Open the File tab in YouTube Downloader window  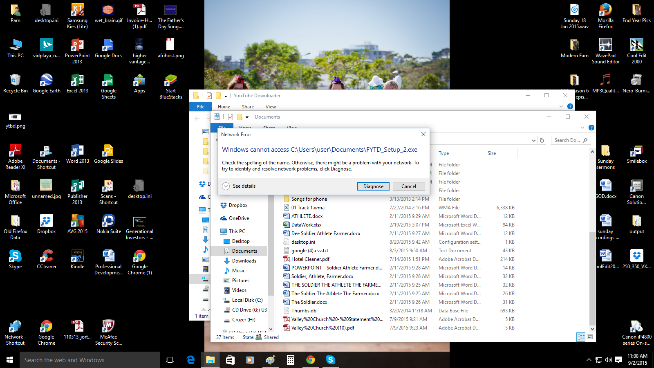[201, 107]
